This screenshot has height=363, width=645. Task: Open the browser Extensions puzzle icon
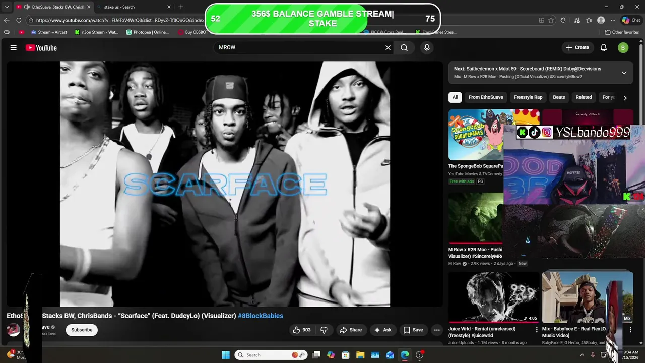point(563,20)
